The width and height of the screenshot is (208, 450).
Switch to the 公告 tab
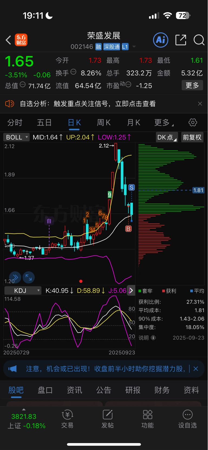tap(104, 390)
